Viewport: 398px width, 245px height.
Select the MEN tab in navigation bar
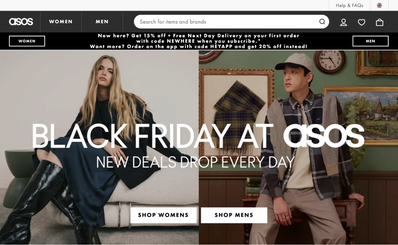102,22
